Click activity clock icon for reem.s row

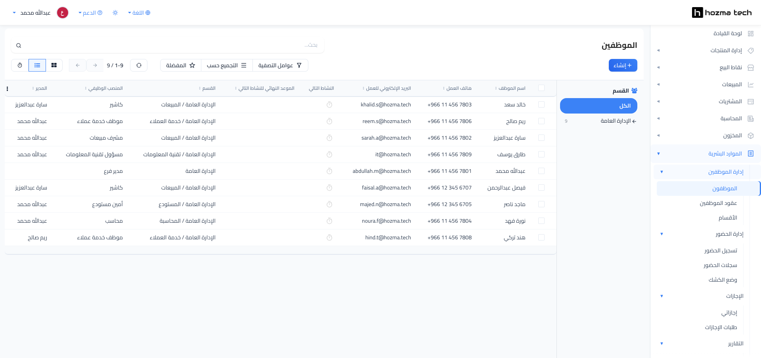329,121
